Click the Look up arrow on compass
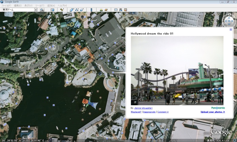 229,18
